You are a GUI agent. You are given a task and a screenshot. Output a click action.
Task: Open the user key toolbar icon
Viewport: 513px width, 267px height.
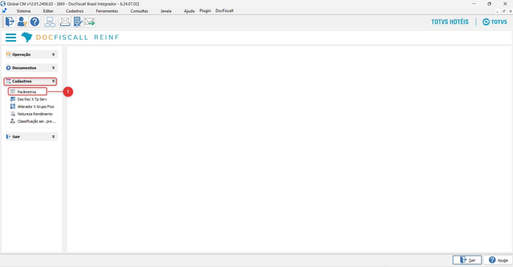tap(22, 22)
